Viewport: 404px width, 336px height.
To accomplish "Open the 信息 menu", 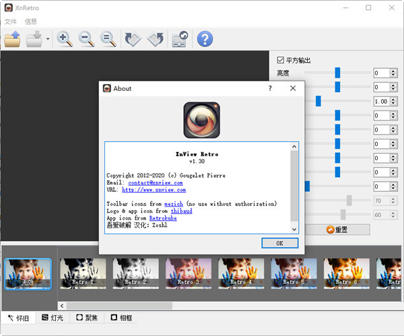I will [x=31, y=22].
